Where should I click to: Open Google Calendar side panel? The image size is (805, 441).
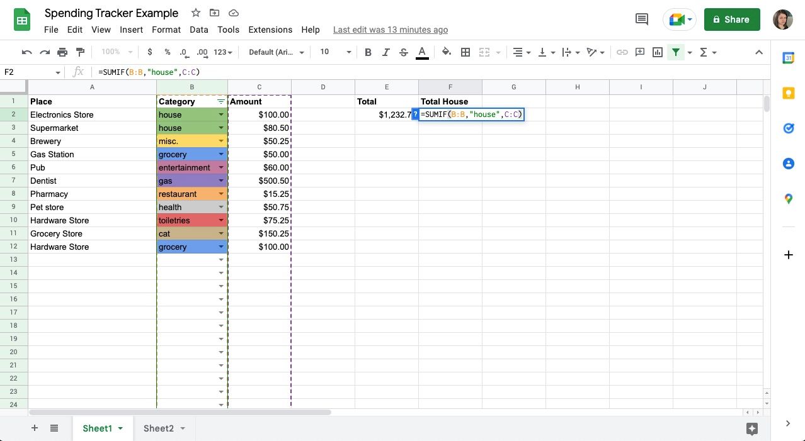pyautogui.click(x=788, y=58)
